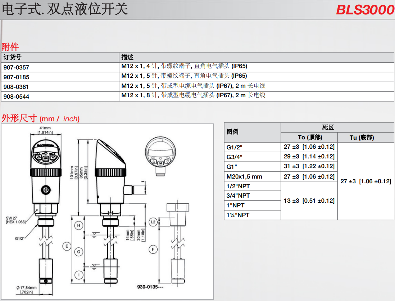Screen dimensions: 395x301
Task: Select the 1"NPT row label
Action: pyautogui.click(x=235, y=206)
